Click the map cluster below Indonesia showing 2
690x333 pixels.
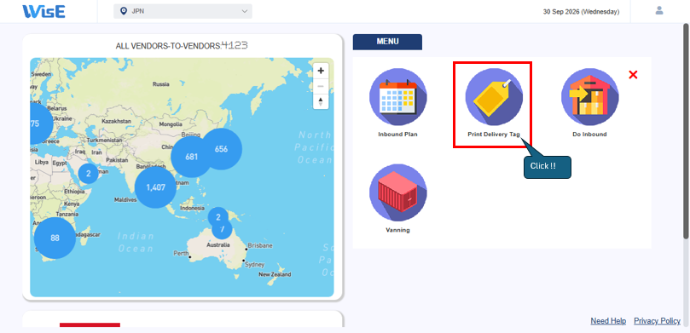coord(217,217)
